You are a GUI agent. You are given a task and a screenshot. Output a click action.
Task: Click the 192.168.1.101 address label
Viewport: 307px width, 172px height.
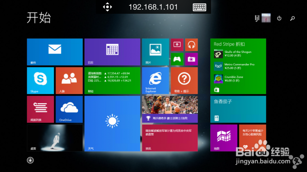click(153, 7)
